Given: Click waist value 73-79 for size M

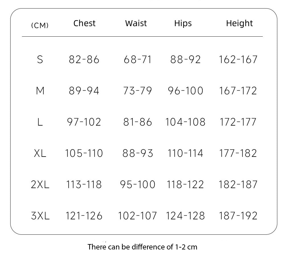Looking at the screenshot, I should click(138, 91).
